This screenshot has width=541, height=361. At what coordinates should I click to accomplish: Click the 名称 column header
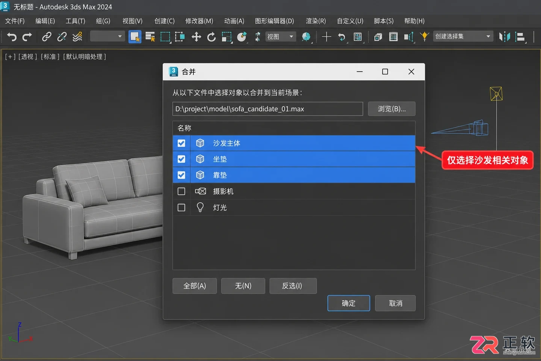pyautogui.click(x=294, y=128)
